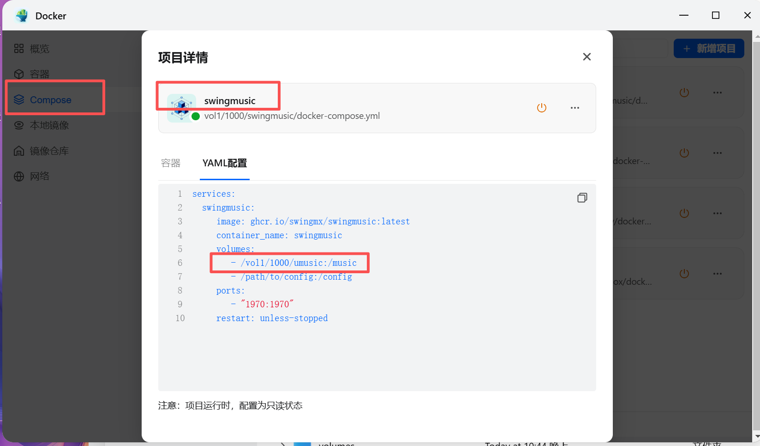
Task: Open more options on the 'docker-...' row
Action: [x=718, y=153]
